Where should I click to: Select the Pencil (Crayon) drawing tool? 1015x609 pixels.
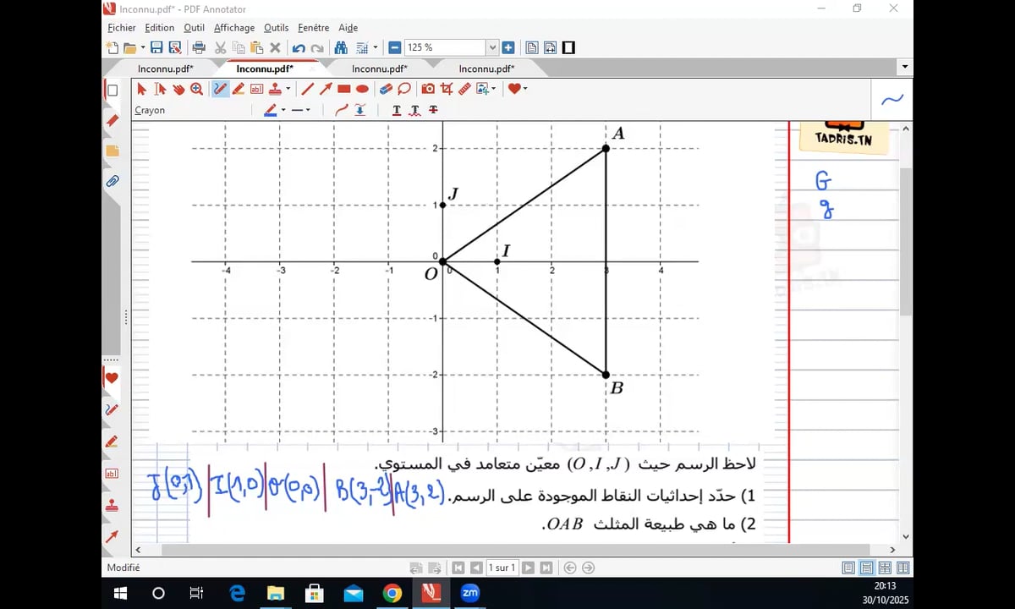220,89
